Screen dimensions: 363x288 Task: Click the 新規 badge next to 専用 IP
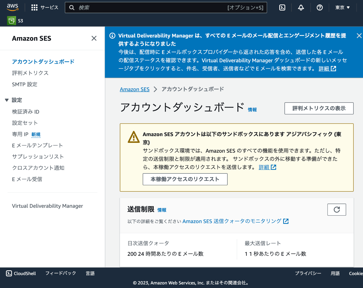36,135
